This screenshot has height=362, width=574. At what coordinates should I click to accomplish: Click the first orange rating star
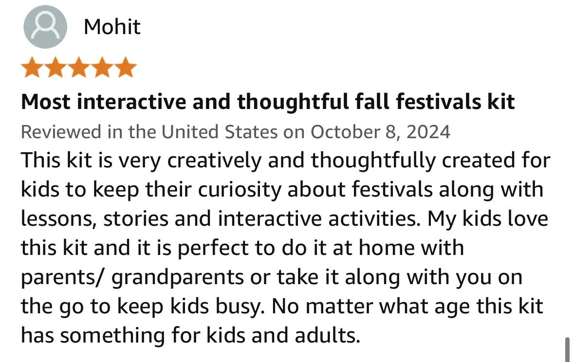click(x=32, y=67)
